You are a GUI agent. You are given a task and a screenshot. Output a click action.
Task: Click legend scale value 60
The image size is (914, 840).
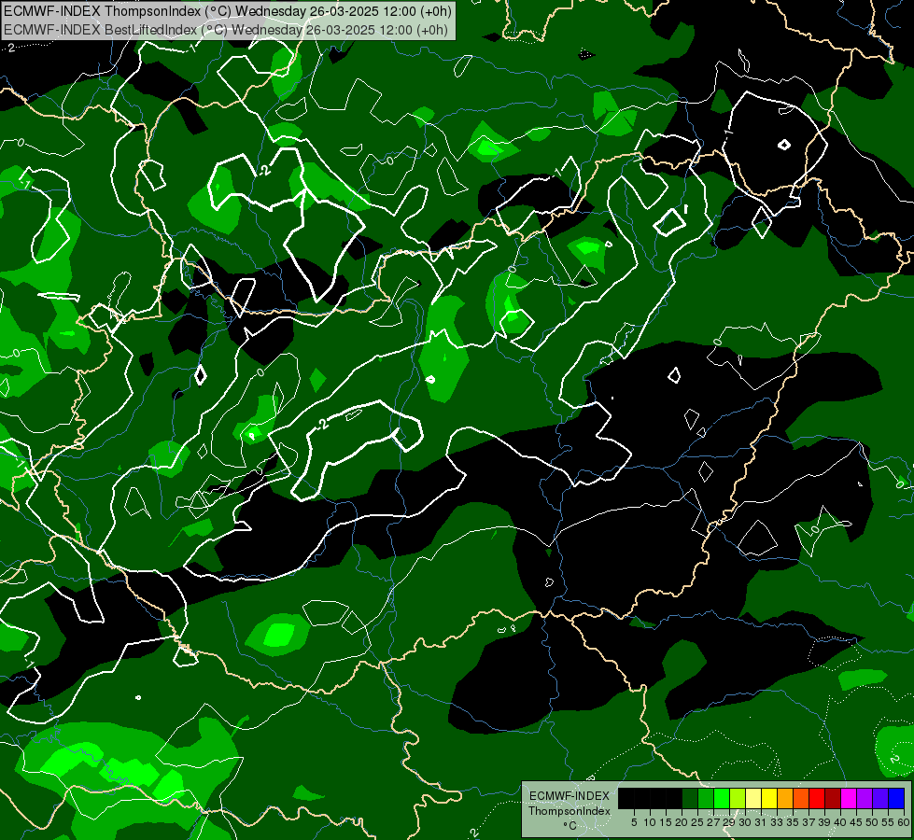[x=904, y=822]
